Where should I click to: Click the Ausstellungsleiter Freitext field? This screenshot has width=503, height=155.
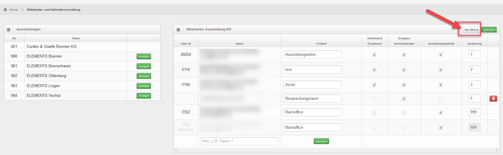coord(313,55)
